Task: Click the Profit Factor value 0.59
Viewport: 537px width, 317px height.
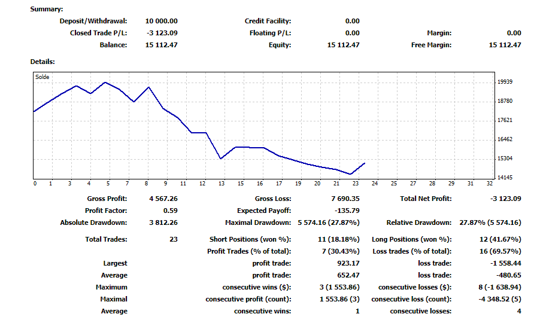Action: [170, 211]
